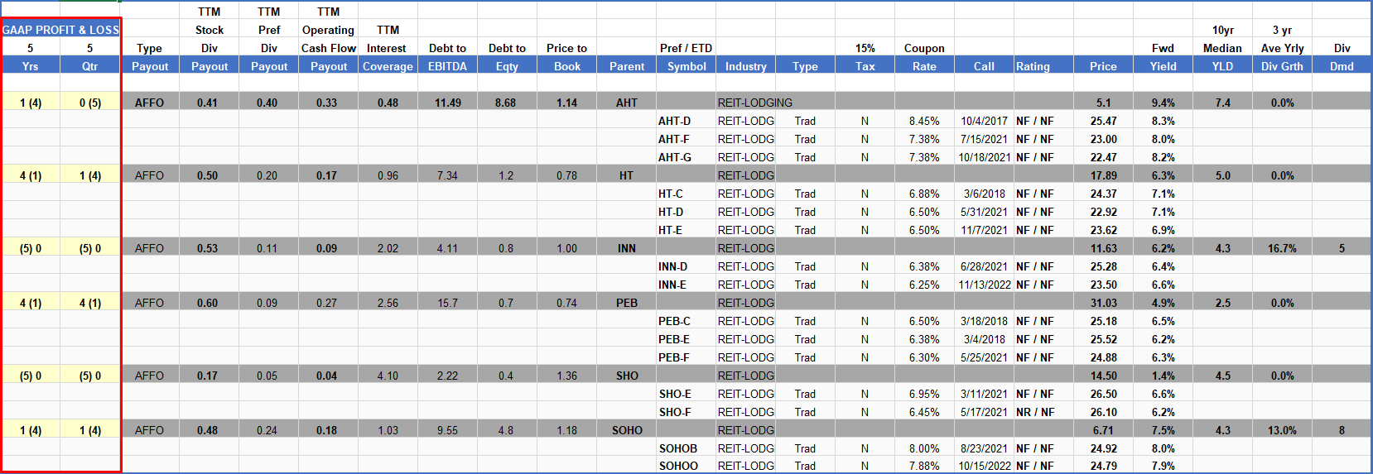
Task: Select the 11.49 Debt to EBITDA cell
Action: tap(447, 103)
